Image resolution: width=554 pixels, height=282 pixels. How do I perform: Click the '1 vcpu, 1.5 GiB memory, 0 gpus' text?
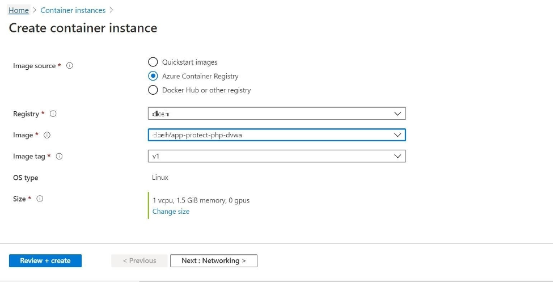pyautogui.click(x=201, y=200)
